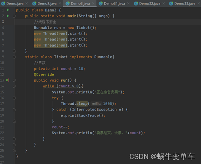The width and height of the screenshot is (201, 164).
Task: Click the fold end marker on line 8
Action: point(14,51)
